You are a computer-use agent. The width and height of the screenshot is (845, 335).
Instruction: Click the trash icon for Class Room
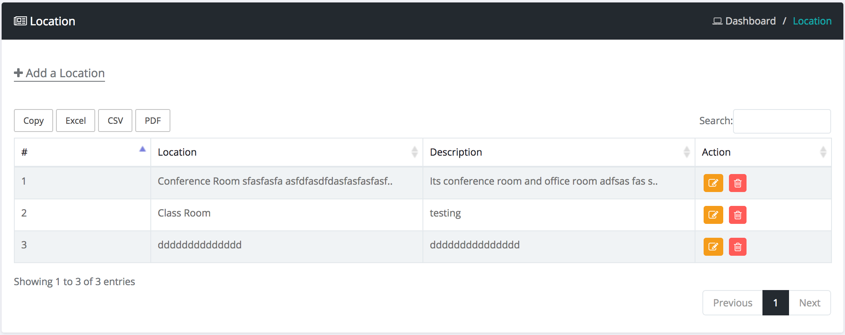tap(738, 215)
